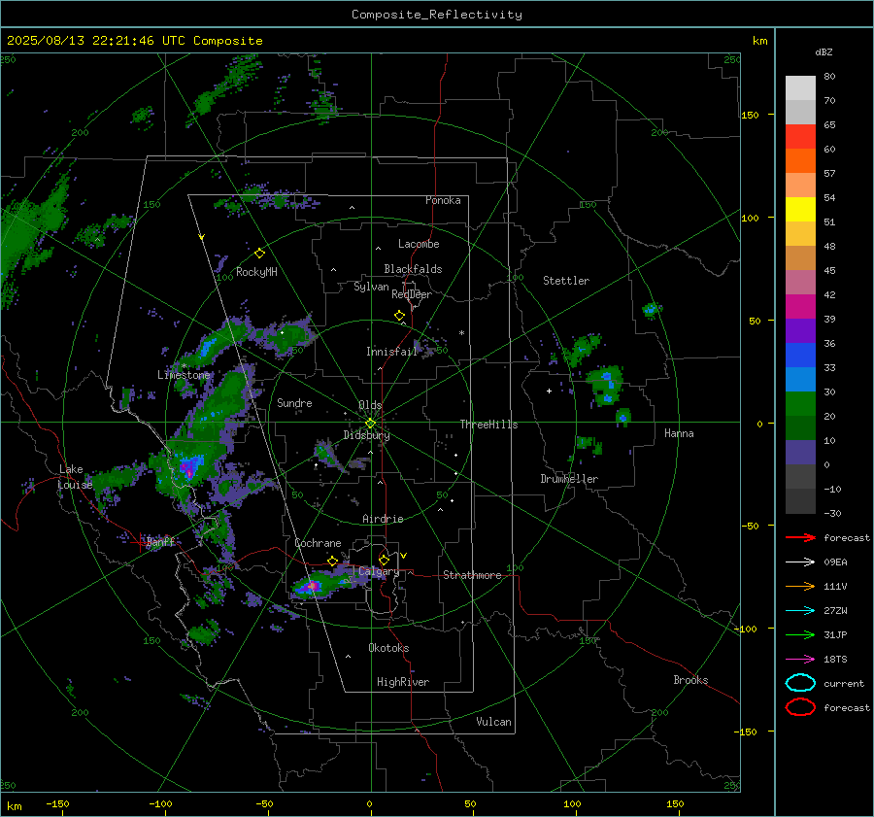Click the Sundre town label
Viewport: 874px width, 817px height.
point(294,402)
